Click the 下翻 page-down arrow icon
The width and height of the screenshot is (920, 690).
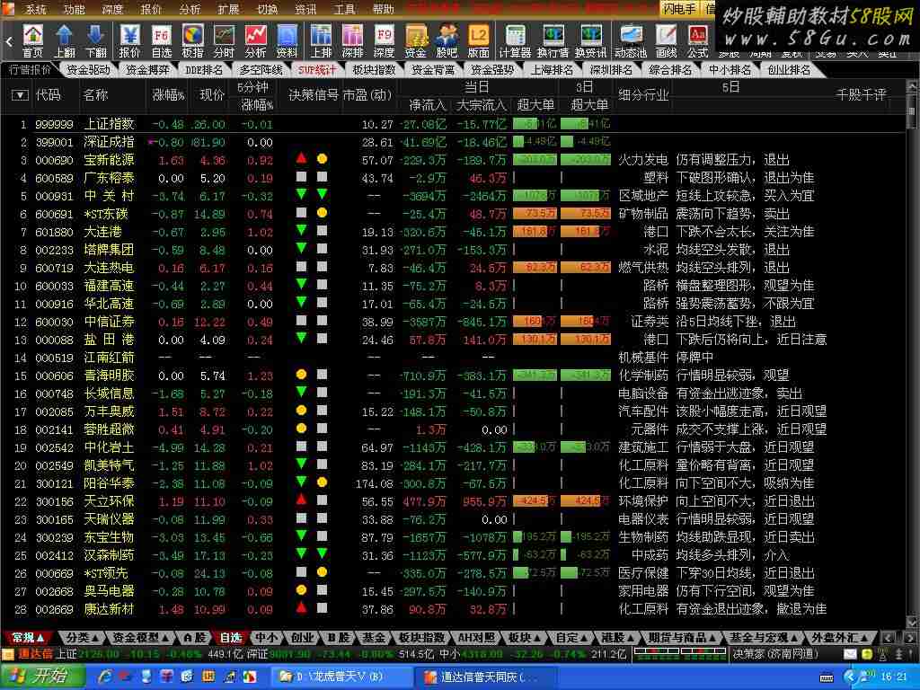(96, 41)
